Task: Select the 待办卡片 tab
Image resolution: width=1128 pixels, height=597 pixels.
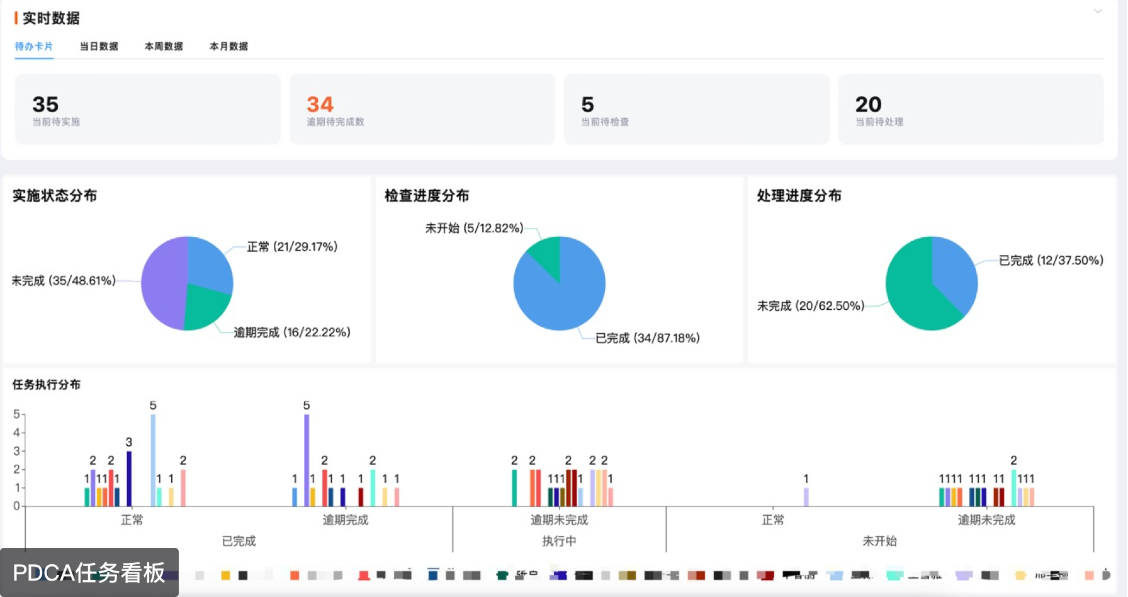Action: (34, 46)
